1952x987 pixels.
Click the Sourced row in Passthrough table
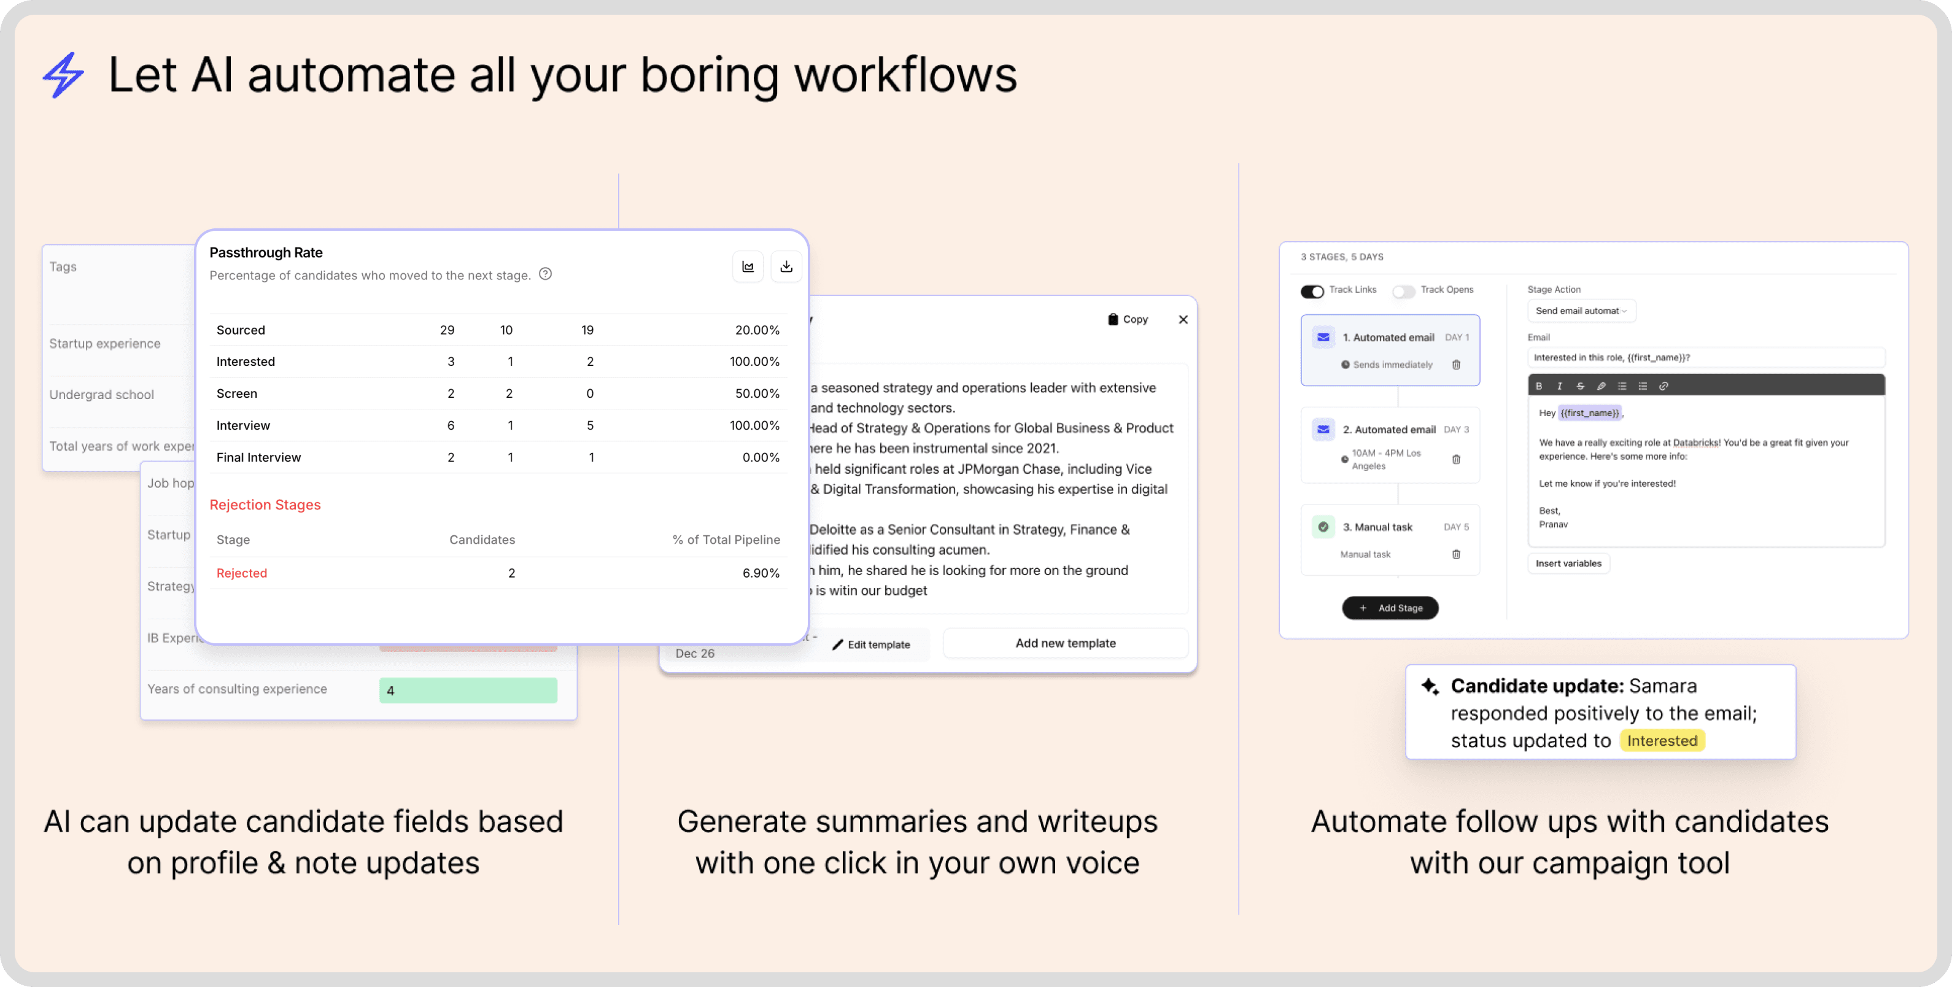click(x=498, y=330)
